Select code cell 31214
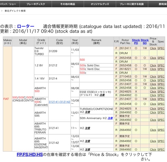 tap(59, 79)
